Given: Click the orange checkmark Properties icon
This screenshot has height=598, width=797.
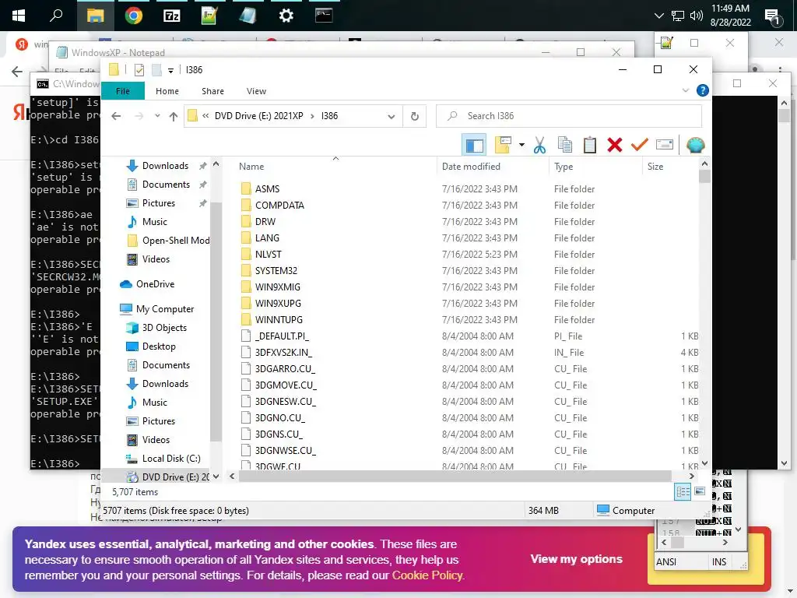Looking at the screenshot, I should tap(640, 145).
